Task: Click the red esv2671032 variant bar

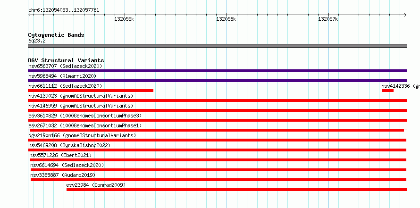Action: (217, 130)
